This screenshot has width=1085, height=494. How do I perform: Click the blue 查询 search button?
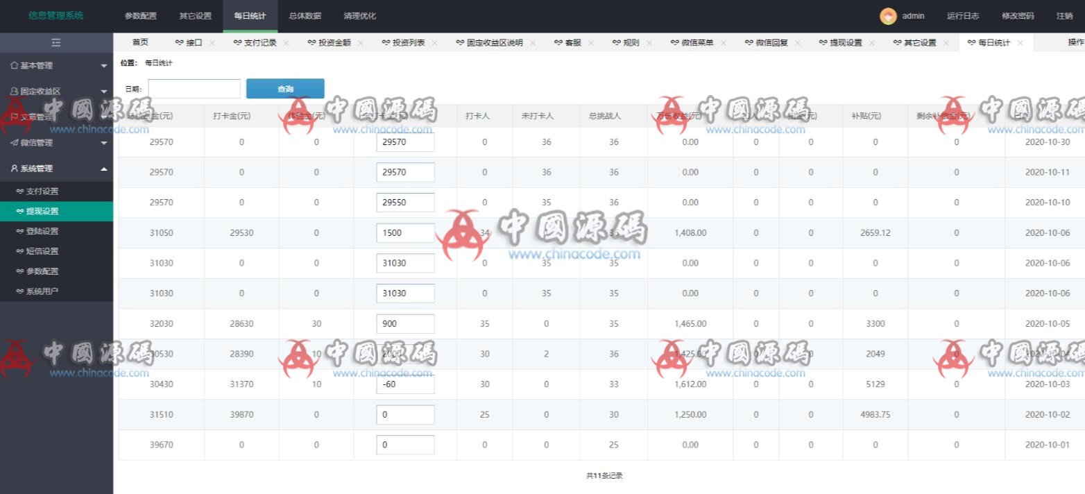click(284, 88)
